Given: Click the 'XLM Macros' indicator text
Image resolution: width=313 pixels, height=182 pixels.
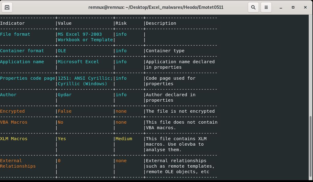Looking at the screenshot, I should tap(14, 139).
